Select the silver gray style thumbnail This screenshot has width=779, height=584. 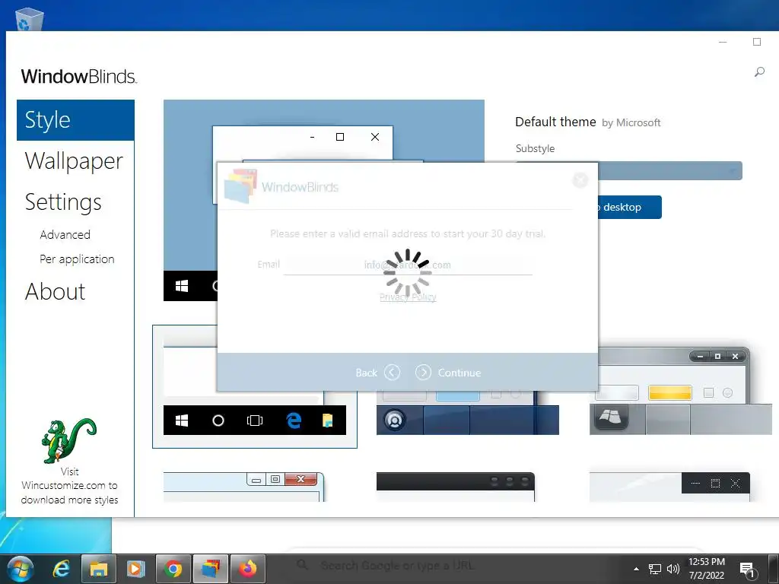(x=681, y=391)
